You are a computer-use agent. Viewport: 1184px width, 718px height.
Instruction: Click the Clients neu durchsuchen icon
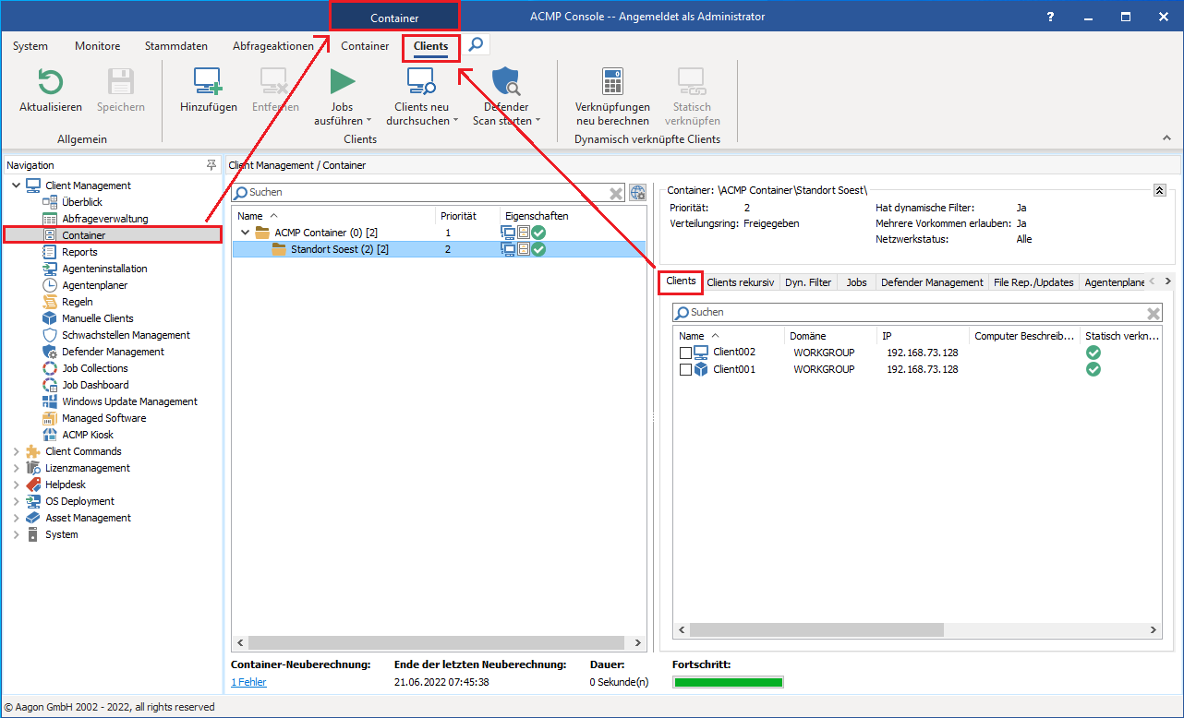pyautogui.click(x=421, y=82)
